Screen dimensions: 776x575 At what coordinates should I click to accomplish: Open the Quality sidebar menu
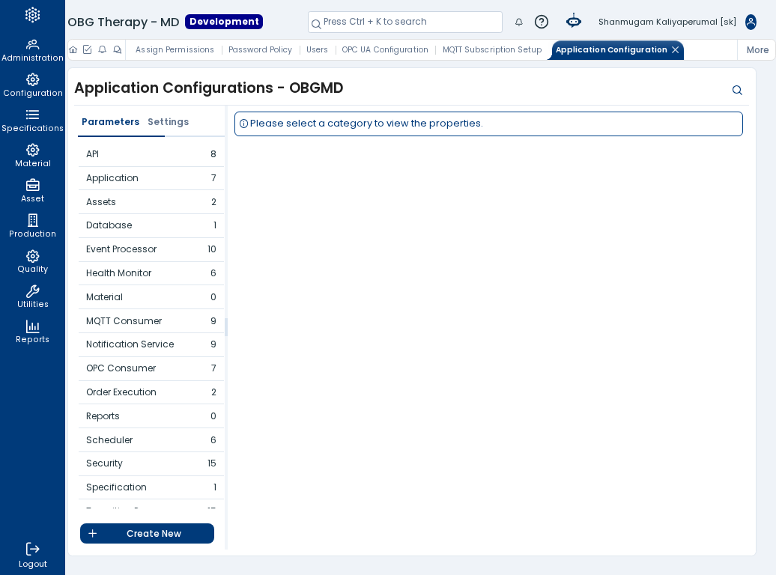pos(33,261)
